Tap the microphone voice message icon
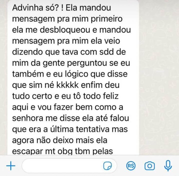This screenshot has height=176, width=179. click(x=168, y=166)
